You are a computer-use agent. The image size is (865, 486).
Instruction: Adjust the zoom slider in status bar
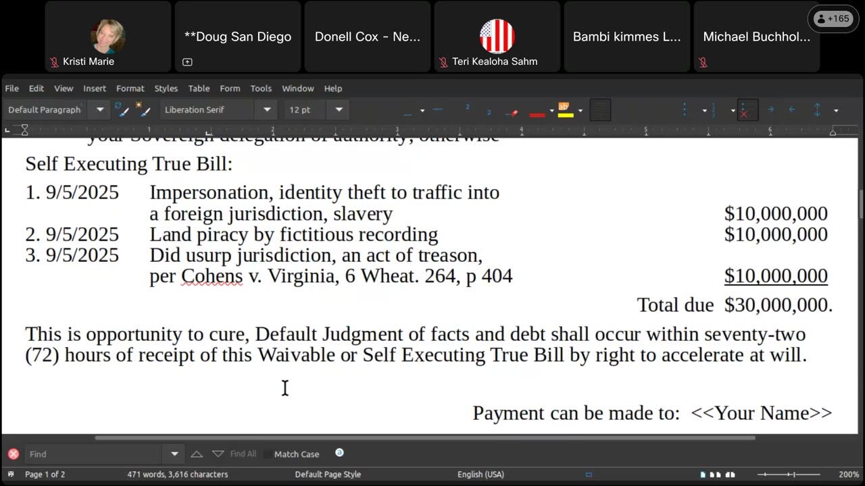point(789,475)
